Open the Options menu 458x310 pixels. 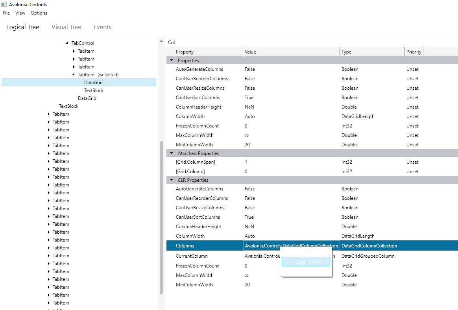point(39,13)
